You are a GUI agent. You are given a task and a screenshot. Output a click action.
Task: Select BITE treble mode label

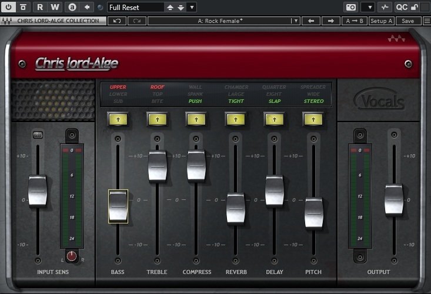[x=157, y=101]
